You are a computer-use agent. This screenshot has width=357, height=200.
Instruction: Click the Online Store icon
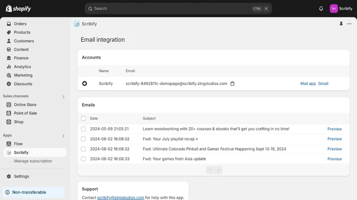pyautogui.click(x=8, y=104)
